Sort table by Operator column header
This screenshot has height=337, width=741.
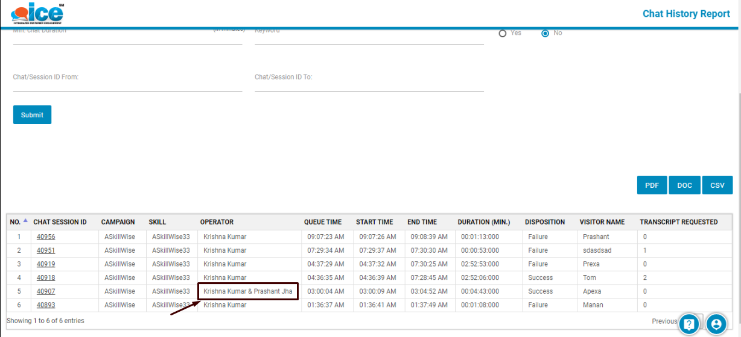pos(217,222)
